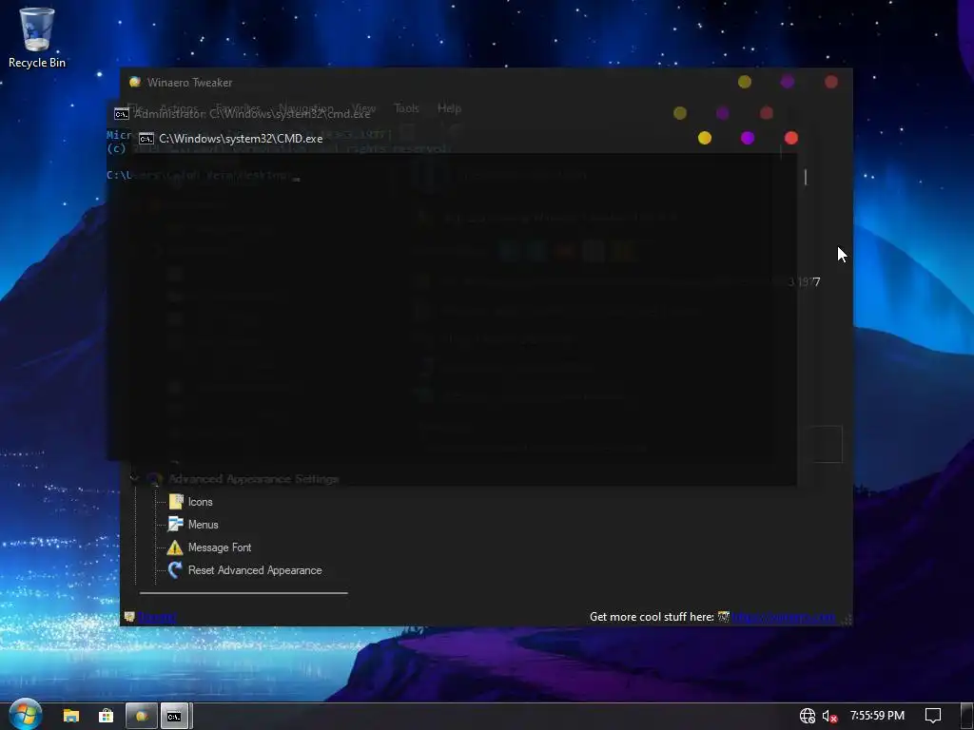Follow the Donate link in the status bar
974x730 pixels.
pyautogui.click(x=157, y=616)
